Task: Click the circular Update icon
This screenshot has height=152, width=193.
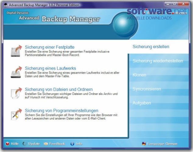Action: point(25,144)
